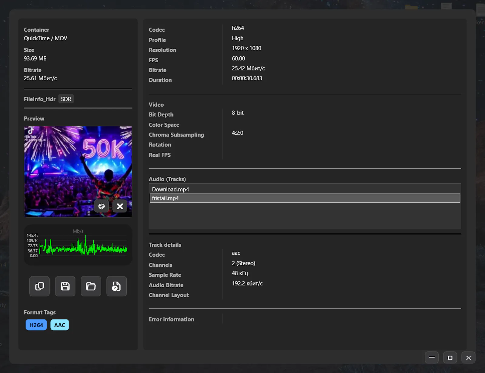485x373 pixels.
Task: Click the SDR badge next to FileInfo_Hdr
Action: pyautogui.click(x=66, y=99)
